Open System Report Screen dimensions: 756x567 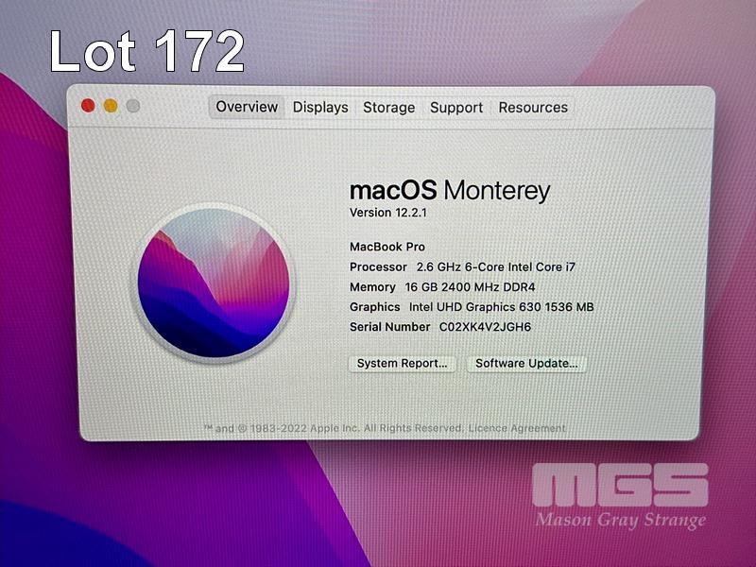(x=403, y=364)
